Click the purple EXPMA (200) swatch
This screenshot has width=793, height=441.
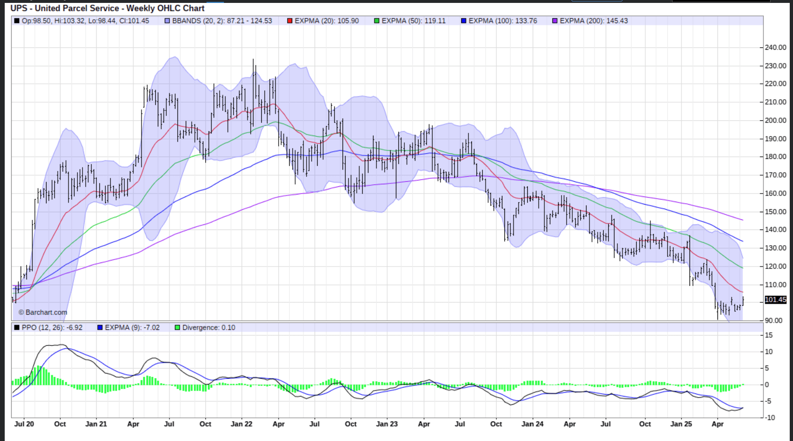[x=555, y=21]
